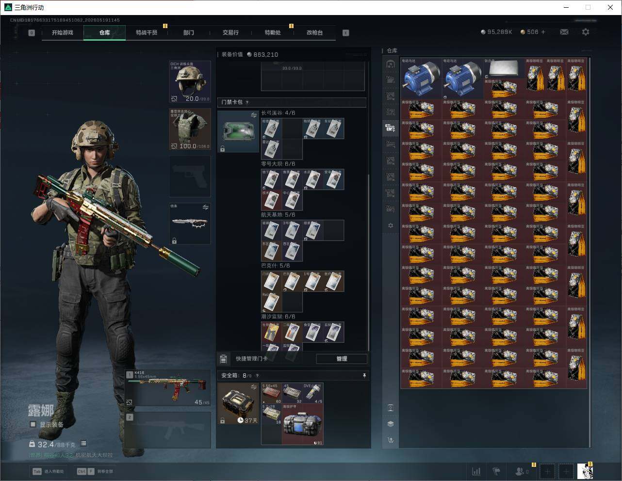
Task: Switch to the 部门 tab
Action: click(189, 32)
